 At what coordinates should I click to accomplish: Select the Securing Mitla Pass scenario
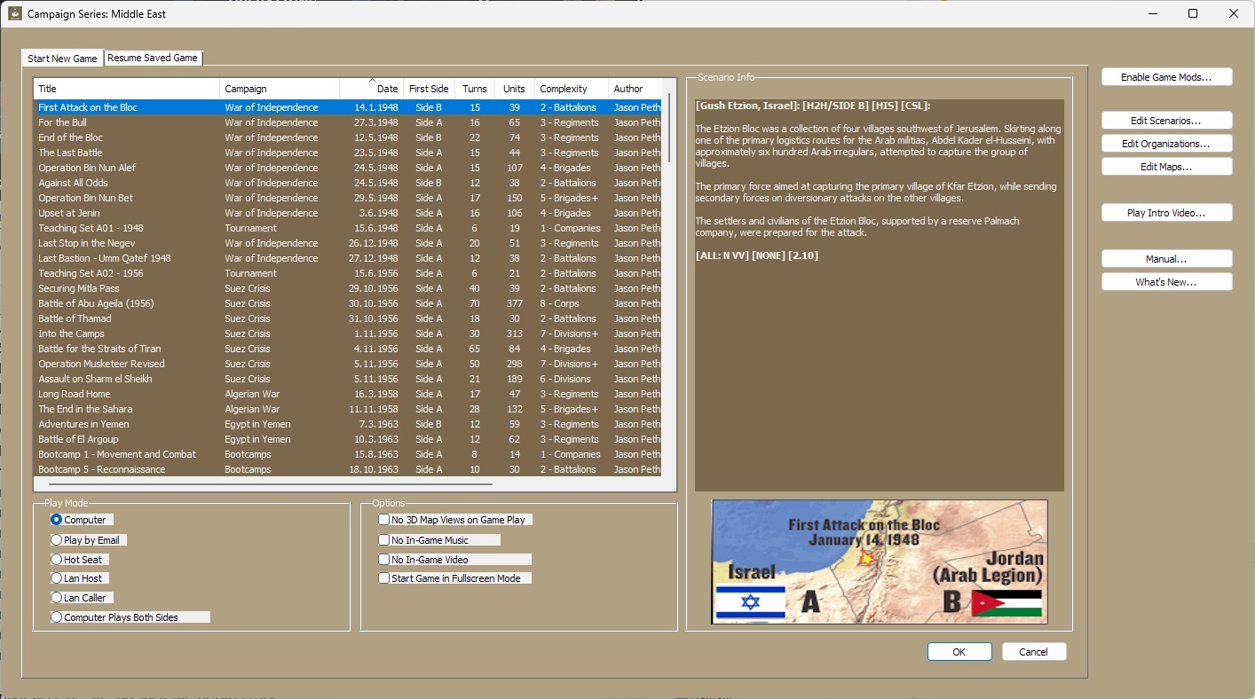tap(347, 288)
